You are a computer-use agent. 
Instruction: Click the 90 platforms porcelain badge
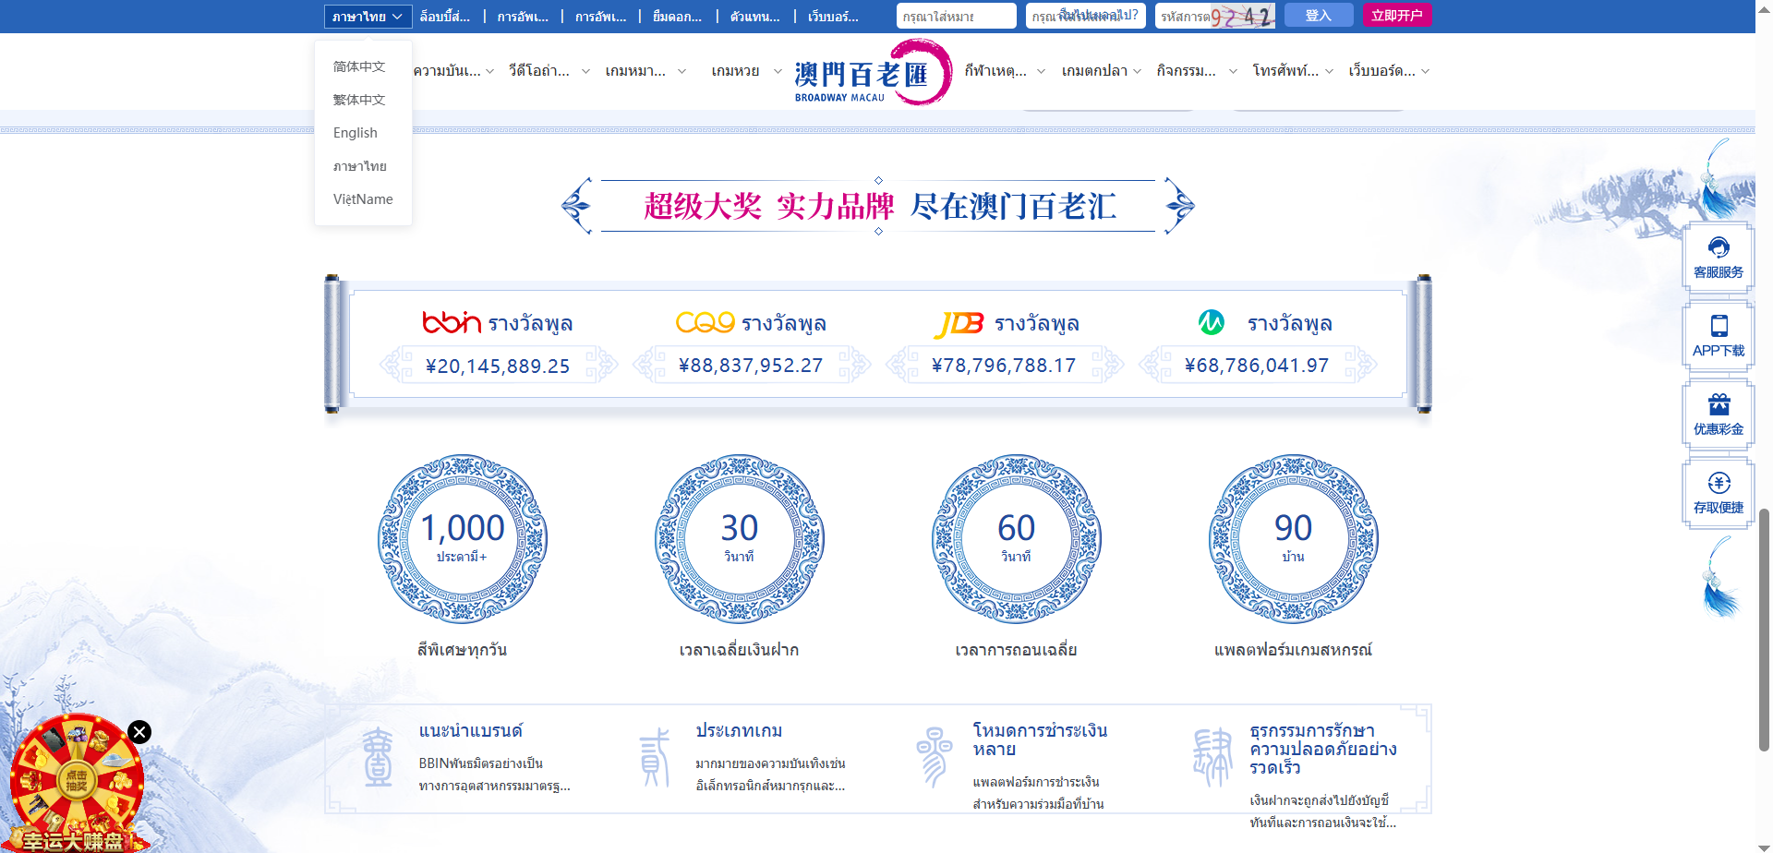point(1294,538)
